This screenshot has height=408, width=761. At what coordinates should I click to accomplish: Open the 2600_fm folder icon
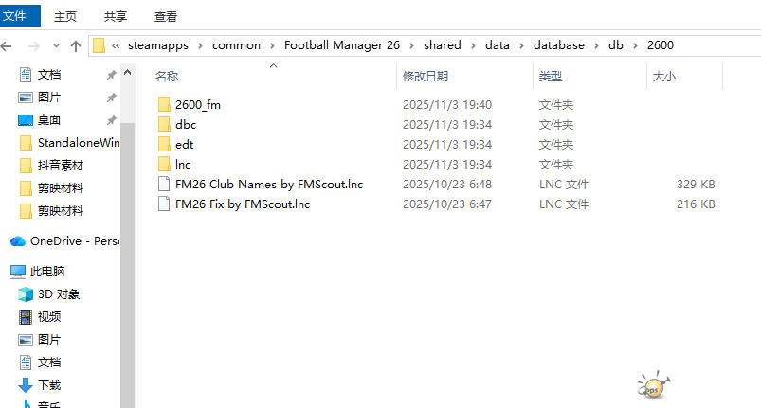click(163, 105)
